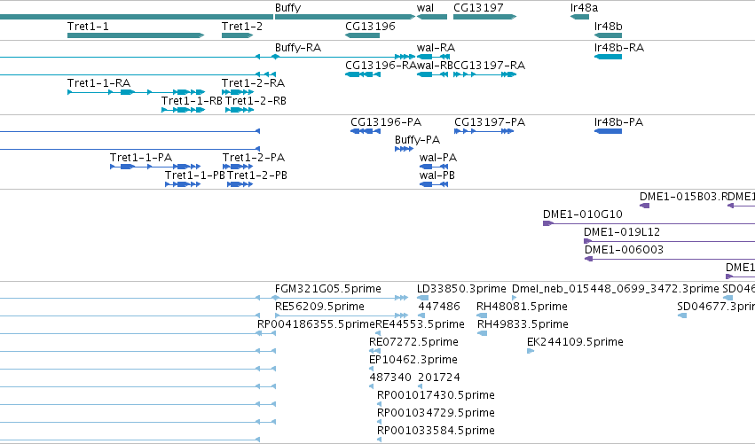755x444 pixels.
Task: Click the RP001017430.5prime EST
Action: 380,404
